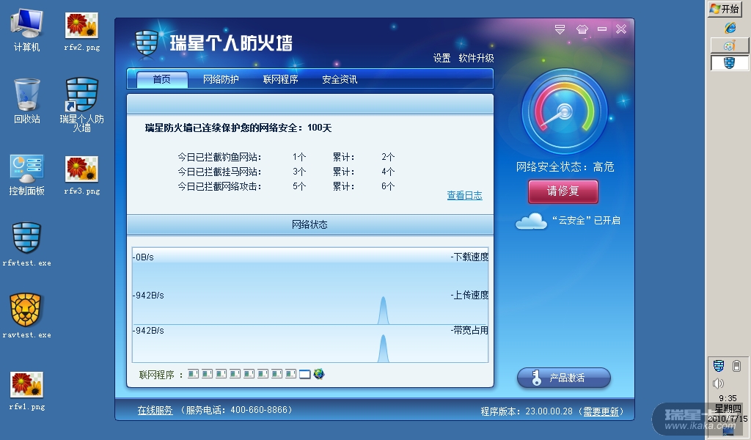The width and height of the screenshot is (751, 440).
Task: Switch to the 首页 tab
Action: (162, 79)
